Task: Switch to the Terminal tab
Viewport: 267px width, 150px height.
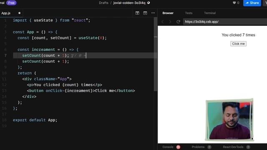Action: point(210,13)
